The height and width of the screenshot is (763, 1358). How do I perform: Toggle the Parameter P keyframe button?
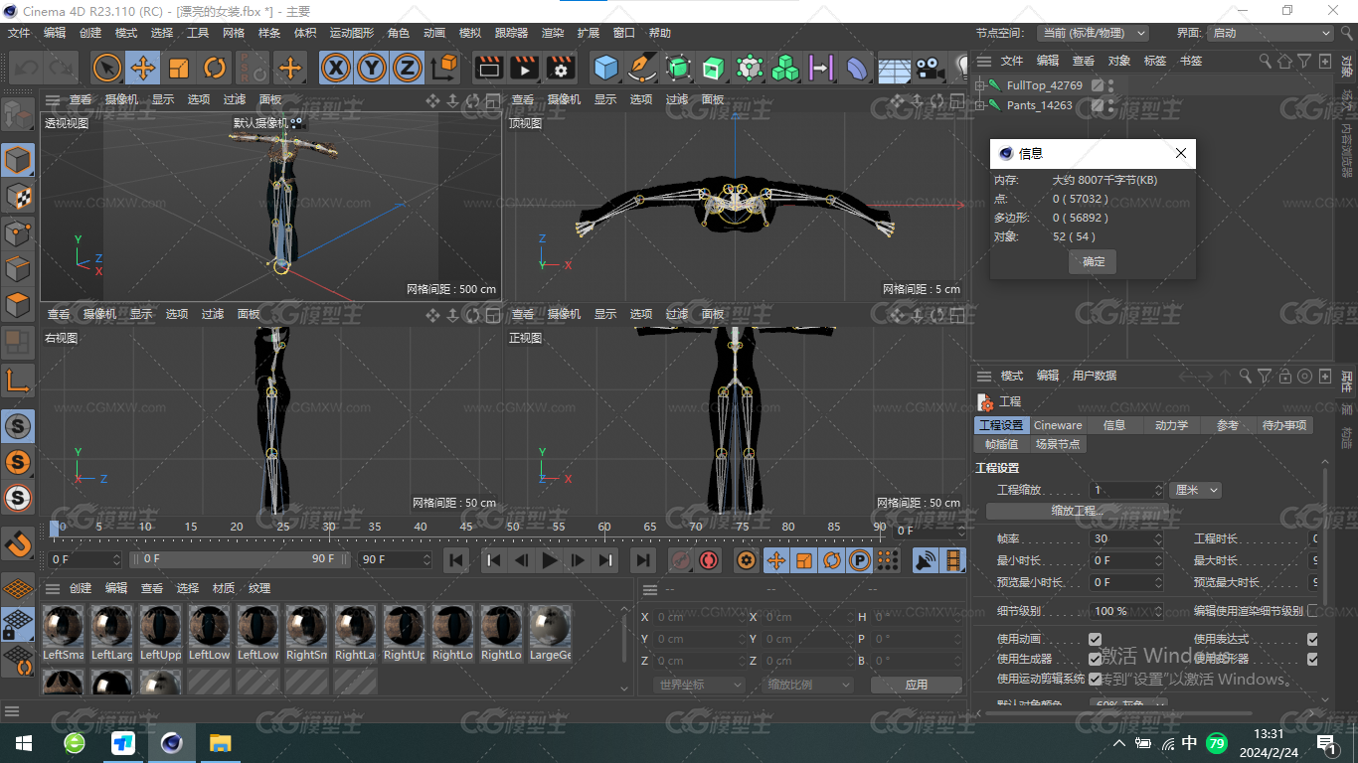(860, 560)
